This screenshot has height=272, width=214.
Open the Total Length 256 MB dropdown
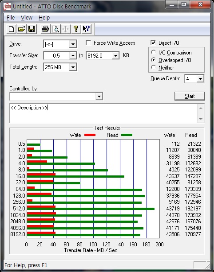click(x=73, y=67)
